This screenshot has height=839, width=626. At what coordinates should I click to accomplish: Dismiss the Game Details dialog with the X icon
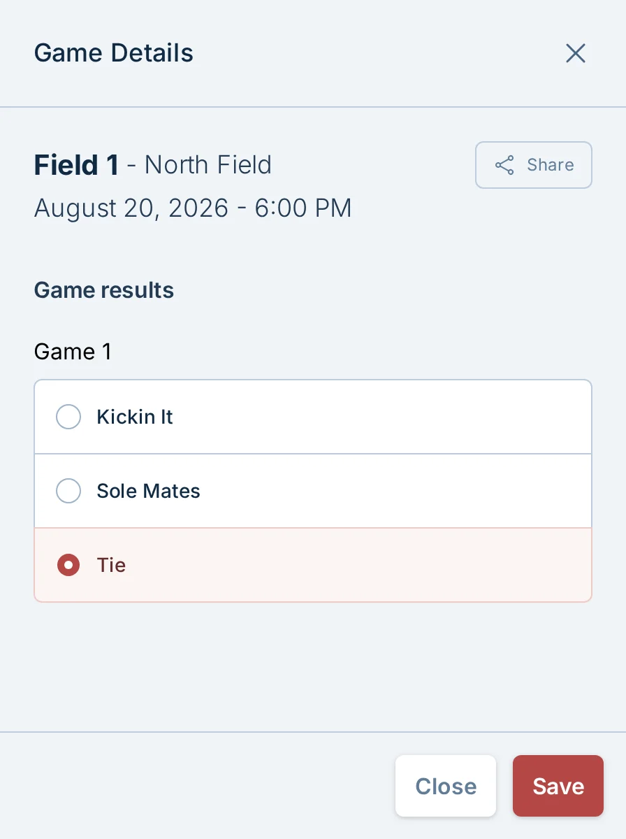pos(575,53)
